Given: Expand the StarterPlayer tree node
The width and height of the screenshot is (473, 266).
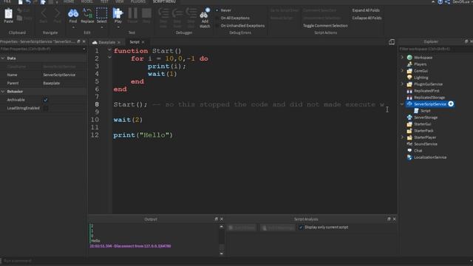Looking at the screenshot, I should [402, 137].
